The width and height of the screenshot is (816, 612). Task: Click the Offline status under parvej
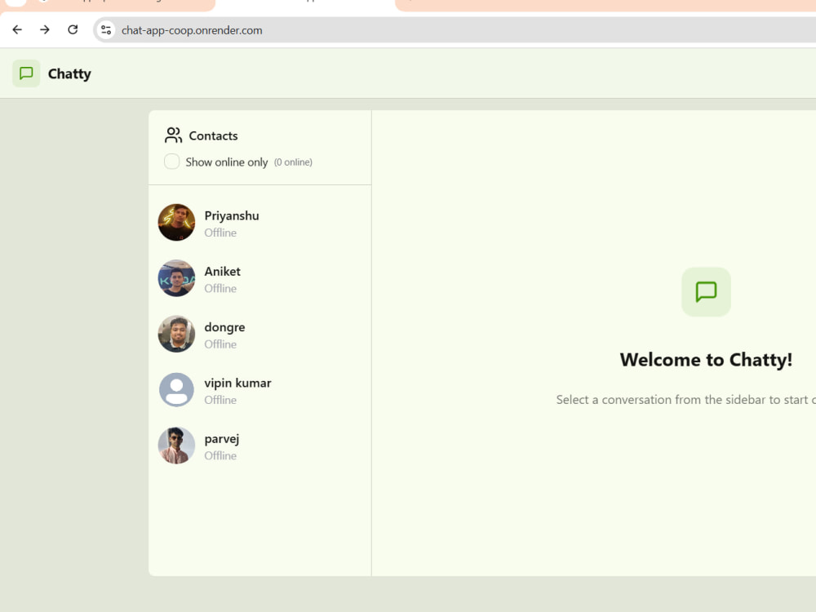220,455
